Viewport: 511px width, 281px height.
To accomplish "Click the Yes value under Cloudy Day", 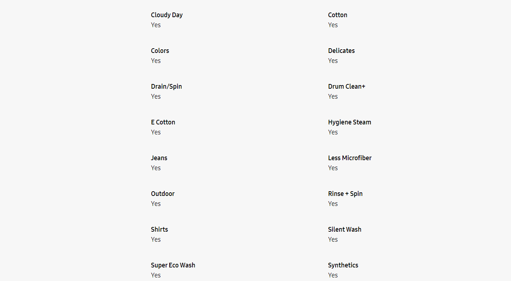I will pyautogui.click(x=156, y=25).
